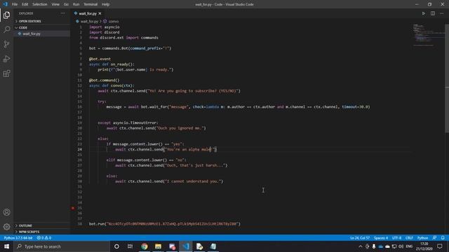Open the Run menu
Image resolution: width=449 pixels, height=252 pixels.
[x=76, y=4]
